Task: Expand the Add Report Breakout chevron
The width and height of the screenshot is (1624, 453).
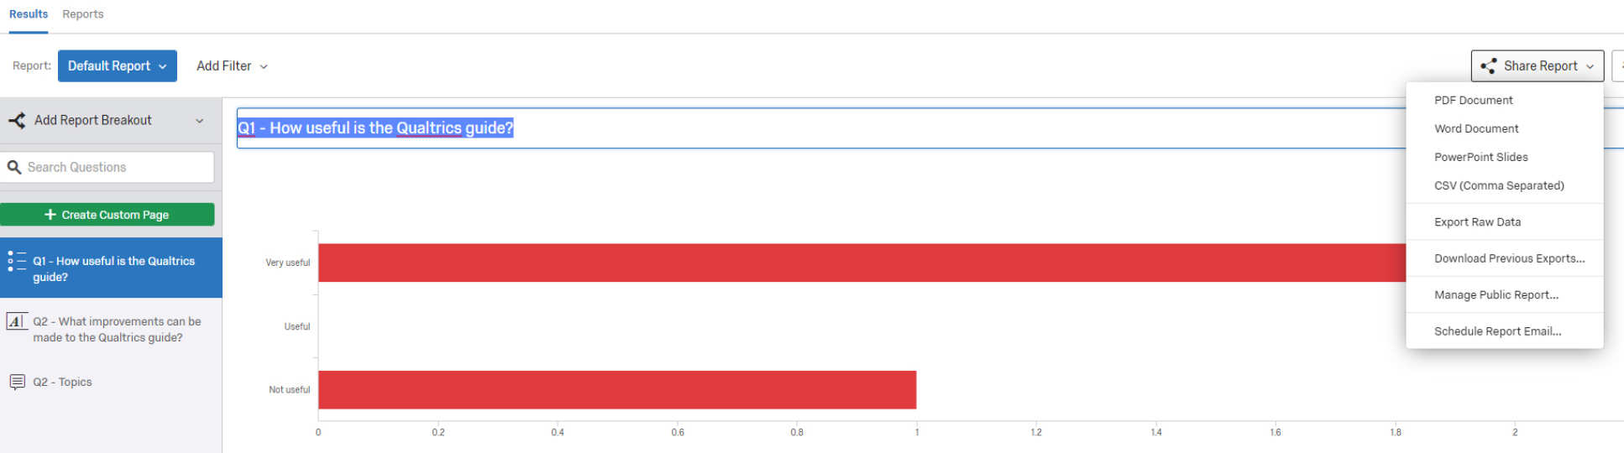Action: (x=200, y=121)
